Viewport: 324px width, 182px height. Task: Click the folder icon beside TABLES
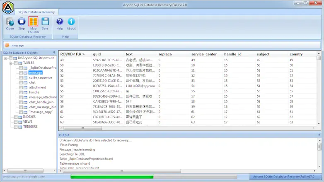20,63
